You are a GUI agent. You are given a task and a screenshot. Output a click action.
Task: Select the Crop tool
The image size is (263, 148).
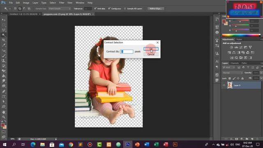4,40
